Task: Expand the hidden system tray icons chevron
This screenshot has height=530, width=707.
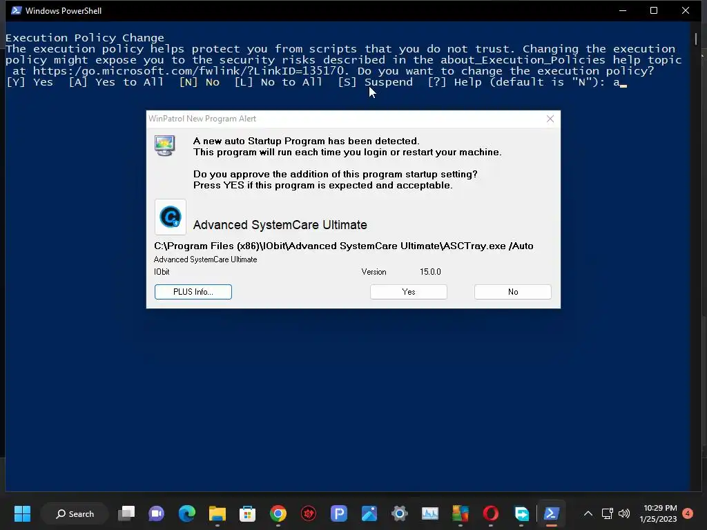Action: 588,513
